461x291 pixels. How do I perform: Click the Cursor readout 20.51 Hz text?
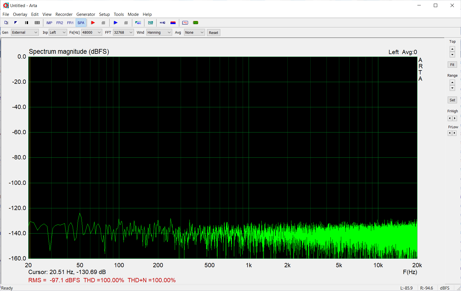pyautogui.click(x=67, y=272)
